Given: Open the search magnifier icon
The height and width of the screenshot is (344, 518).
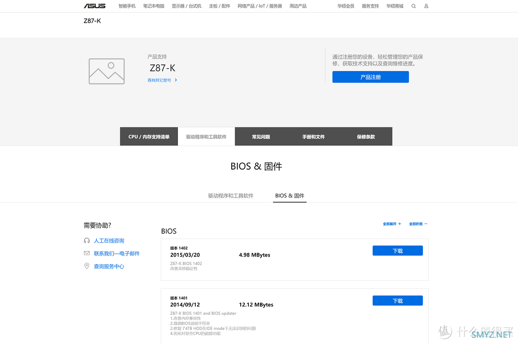Looking at the screenshot, I should (413, 6).
